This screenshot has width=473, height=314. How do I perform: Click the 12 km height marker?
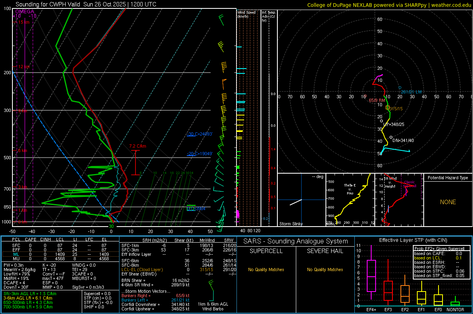click(x=24, y=67)
